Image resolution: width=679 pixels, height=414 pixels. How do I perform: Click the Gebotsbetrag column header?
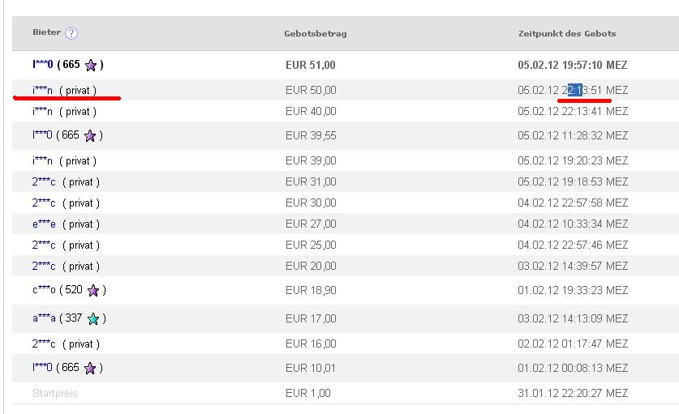point(316,33)
